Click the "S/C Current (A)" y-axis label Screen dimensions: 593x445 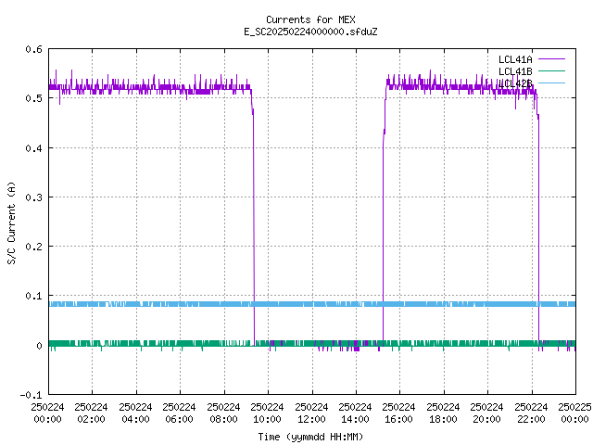coord(11,223)
